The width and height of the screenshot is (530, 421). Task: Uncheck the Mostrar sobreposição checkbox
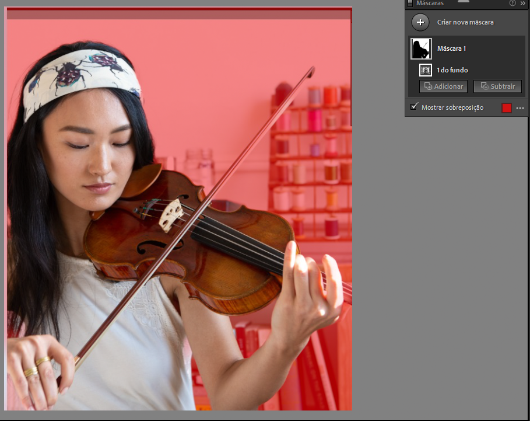click(414, 107)
